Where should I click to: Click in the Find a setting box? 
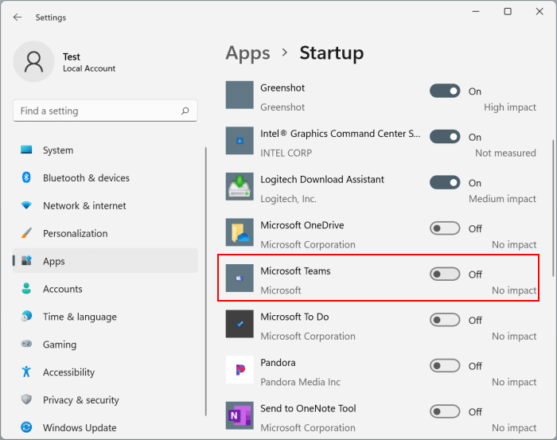point(105,111)
